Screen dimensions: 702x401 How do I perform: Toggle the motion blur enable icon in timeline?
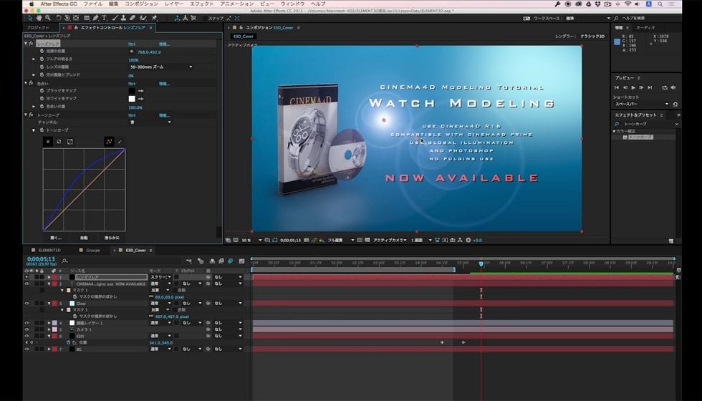click(x=231, y=261)
